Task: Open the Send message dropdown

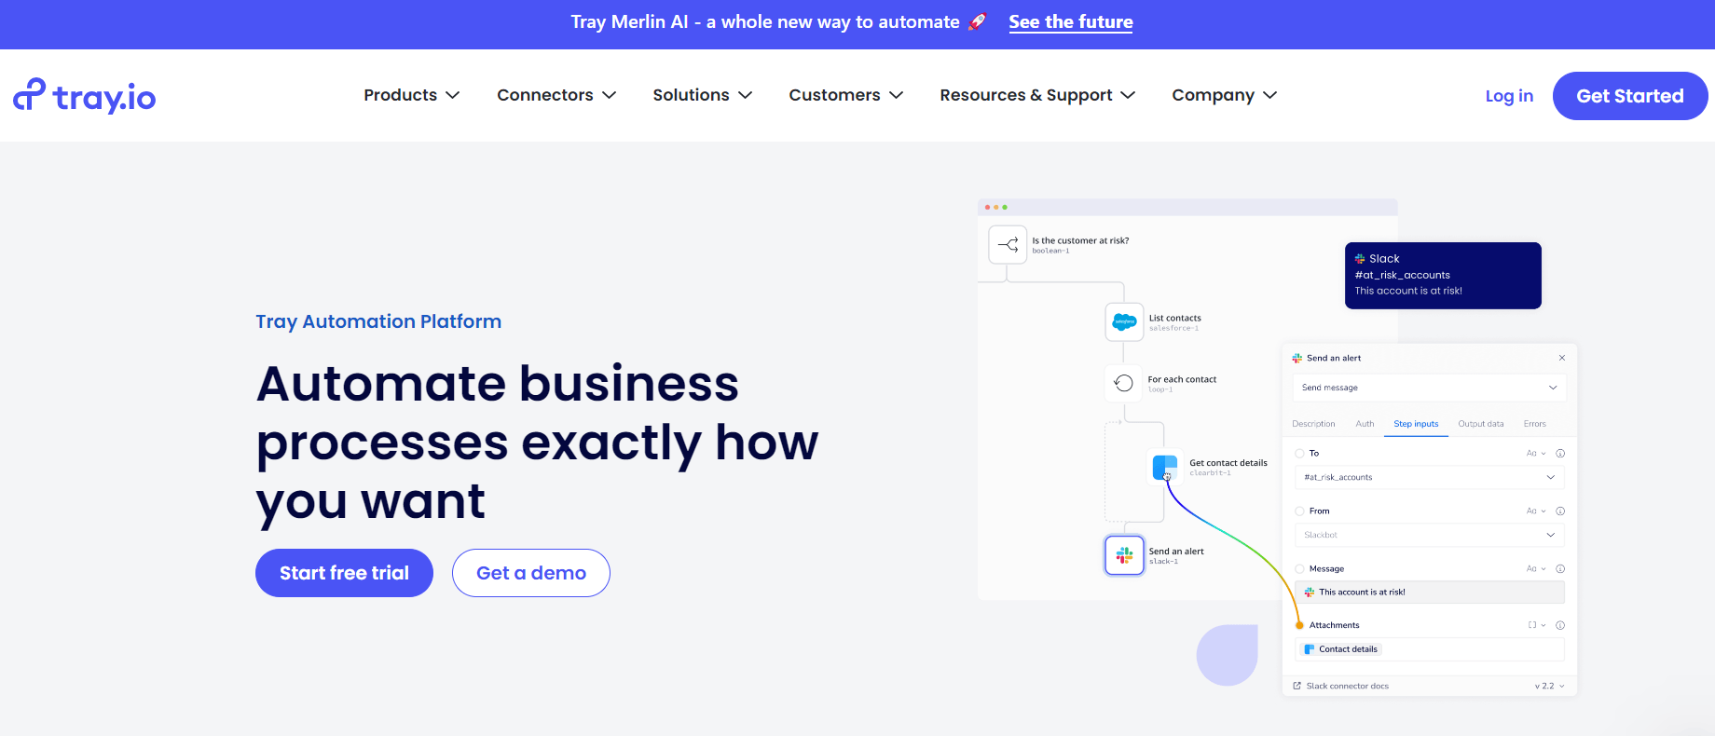Action: 1429,388
